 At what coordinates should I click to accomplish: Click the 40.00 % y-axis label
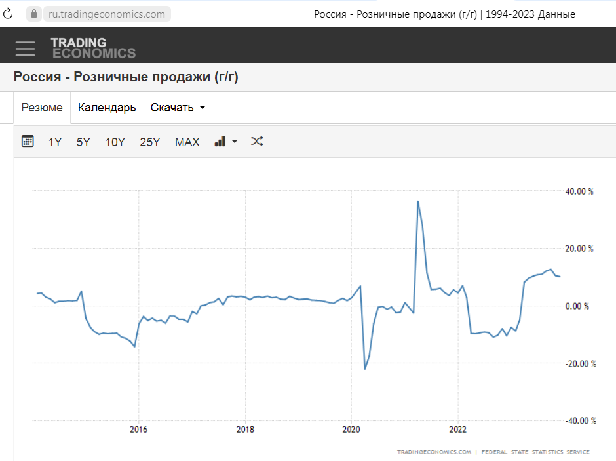(579, 191)
